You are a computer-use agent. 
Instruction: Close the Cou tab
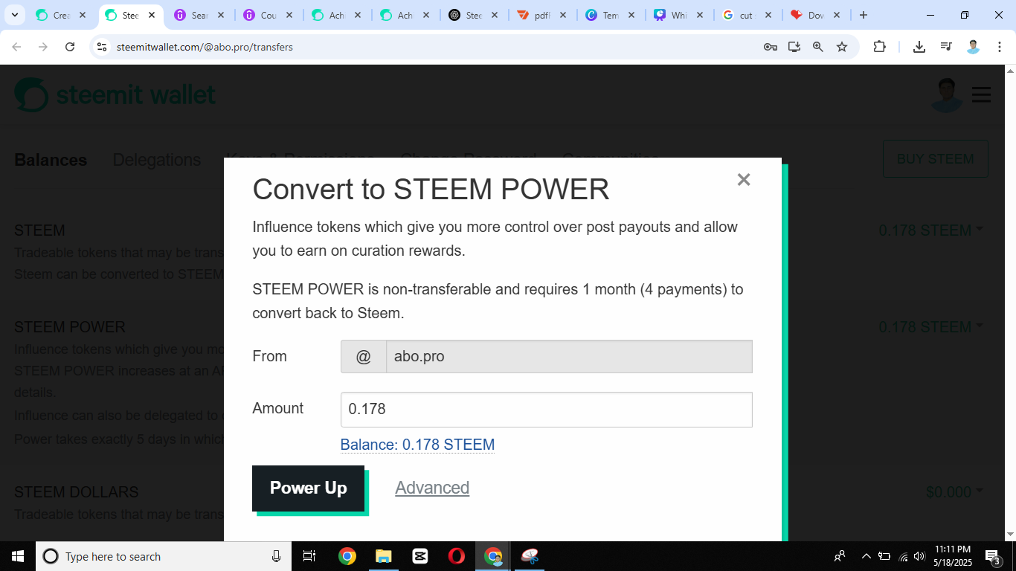click(289, 15)
